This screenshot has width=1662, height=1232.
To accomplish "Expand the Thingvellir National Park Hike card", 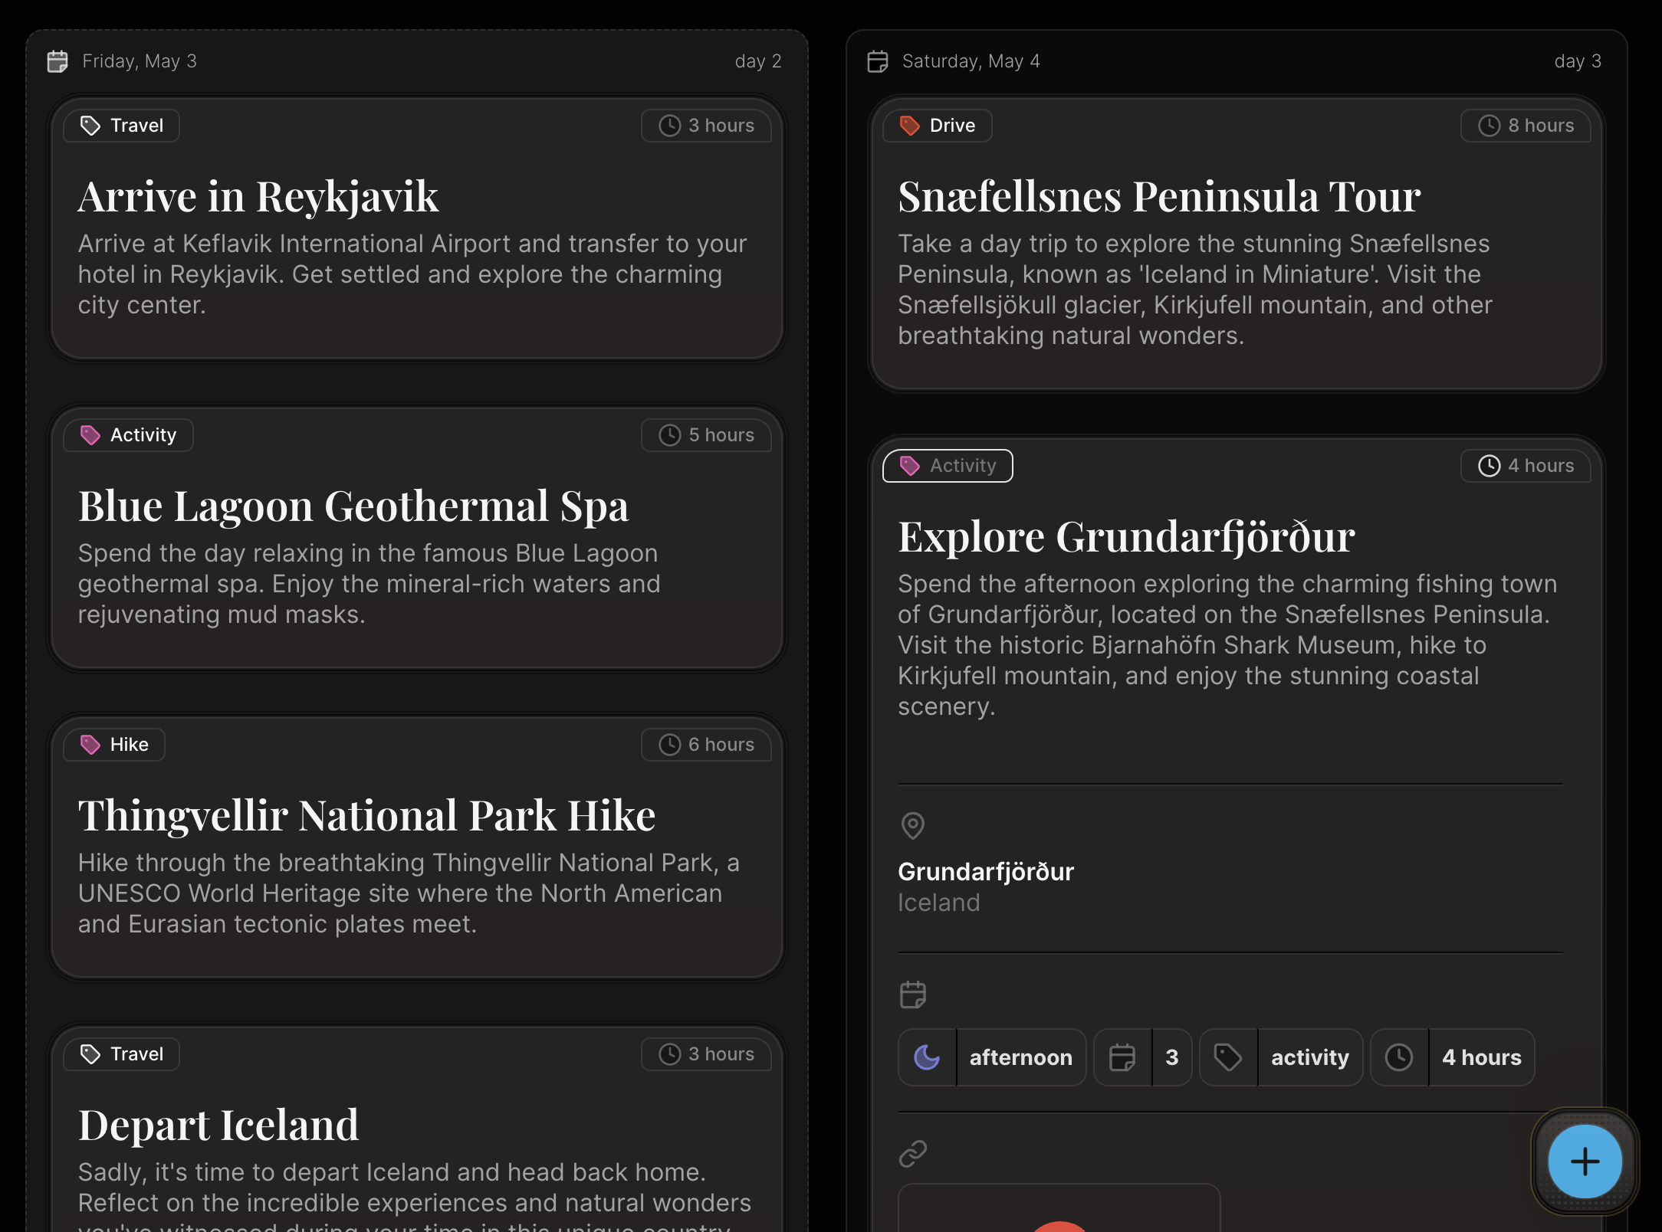I will [366, 816].
